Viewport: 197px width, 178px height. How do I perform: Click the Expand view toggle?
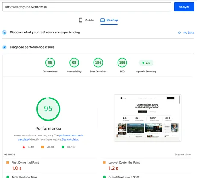click(x=182, y=155)
